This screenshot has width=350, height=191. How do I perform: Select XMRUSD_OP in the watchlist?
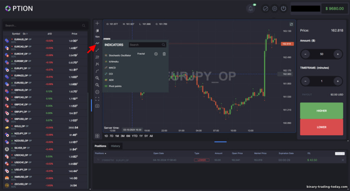[x=45, y=178]
